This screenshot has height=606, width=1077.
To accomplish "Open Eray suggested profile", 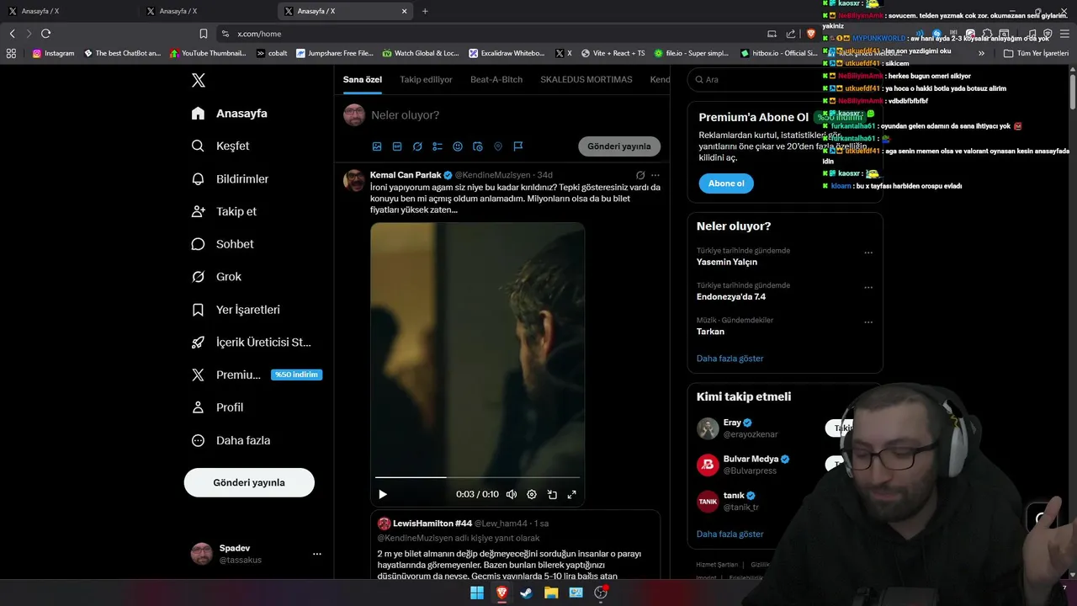I will [732, 423].
